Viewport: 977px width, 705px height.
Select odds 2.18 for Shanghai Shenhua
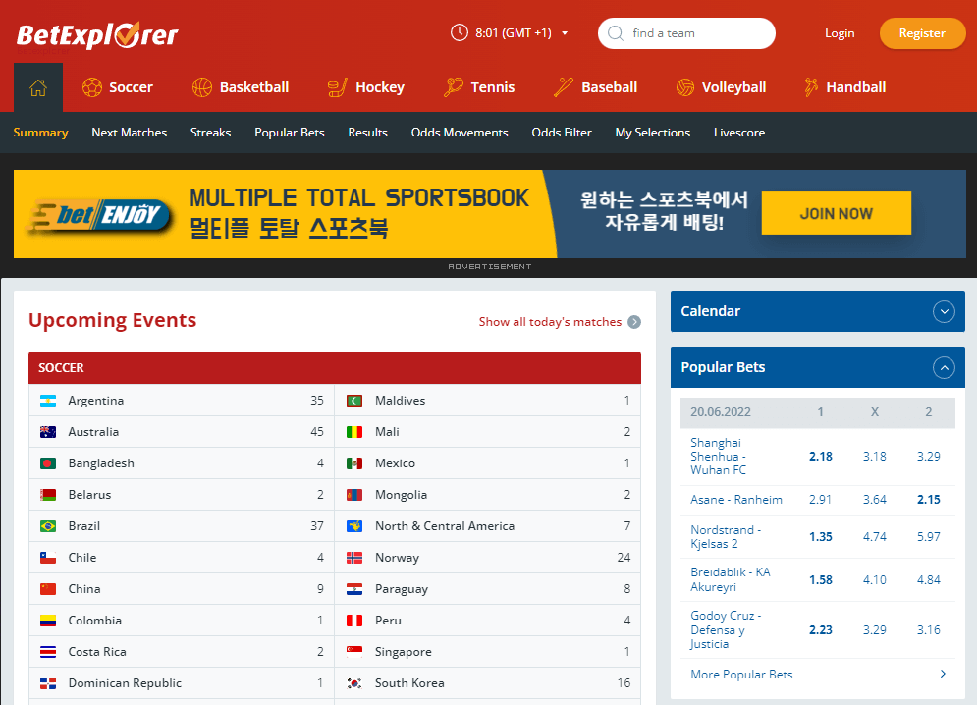tap(821, 457)
